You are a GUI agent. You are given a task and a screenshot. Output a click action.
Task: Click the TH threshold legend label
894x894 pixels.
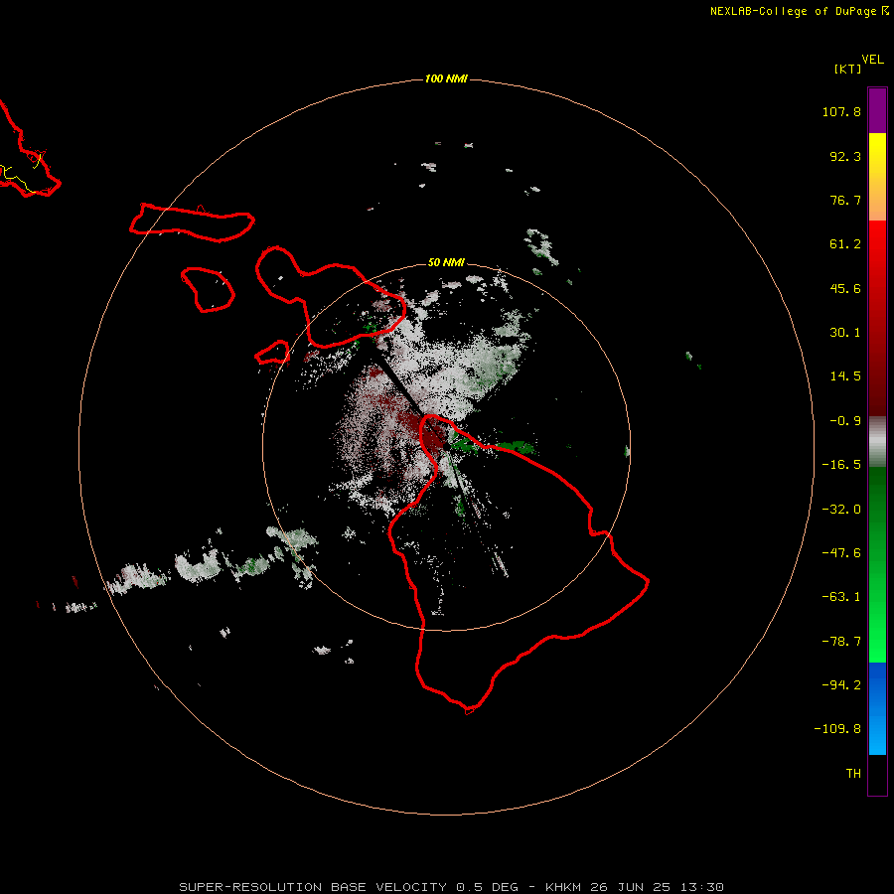(x=853, y=773)
